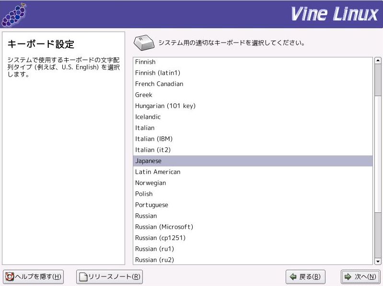Screen dimensions: 383x286
Task: Select the highlighted Japanese keyboard
Action: [253, 161]
